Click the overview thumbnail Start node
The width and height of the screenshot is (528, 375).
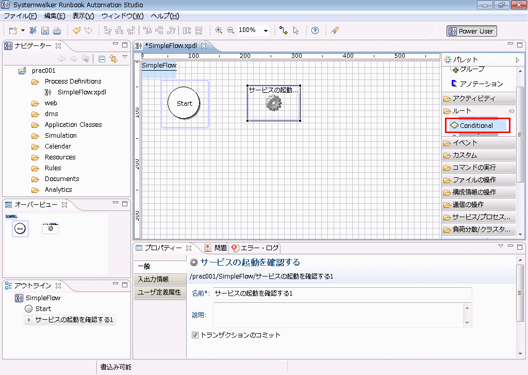[x=20, y=229]
